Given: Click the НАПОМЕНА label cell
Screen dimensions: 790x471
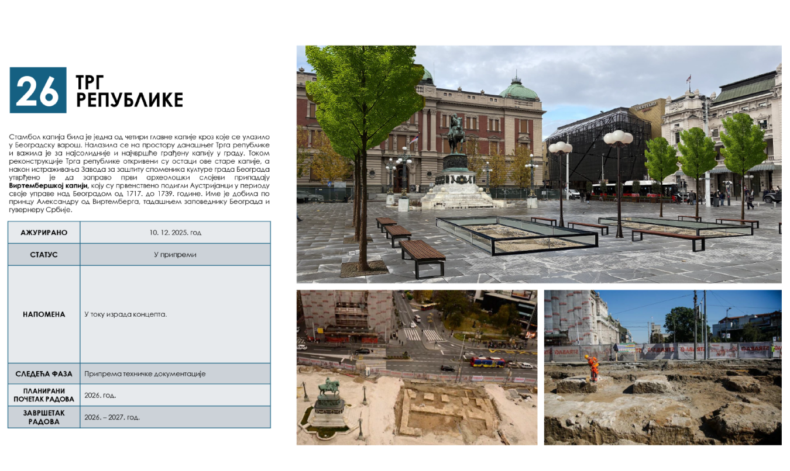Looking at the screenshot, I should 44,314.
